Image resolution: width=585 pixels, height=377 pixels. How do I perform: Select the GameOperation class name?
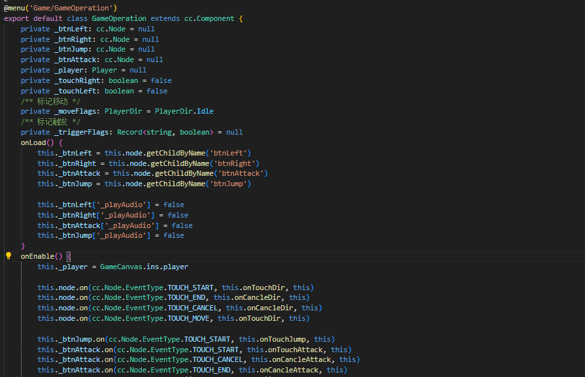tap(119, 18)
